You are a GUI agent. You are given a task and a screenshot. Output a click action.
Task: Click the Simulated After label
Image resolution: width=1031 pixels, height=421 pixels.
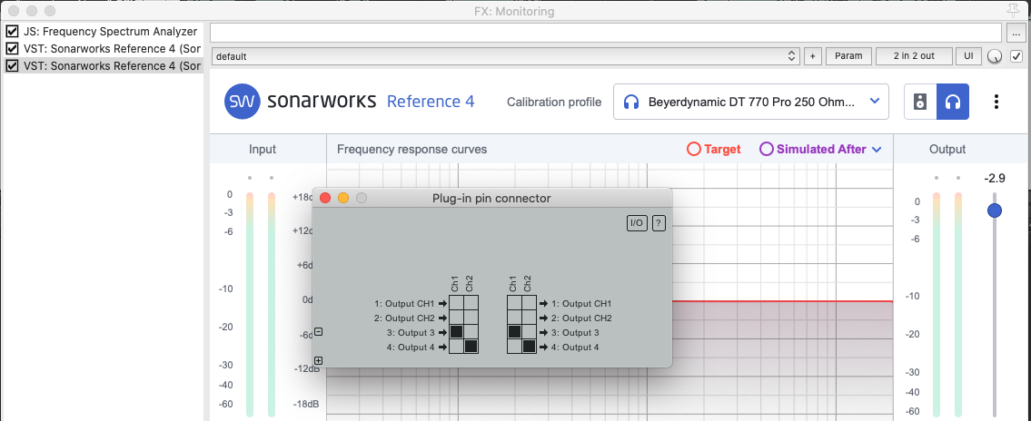coord(821,149)
